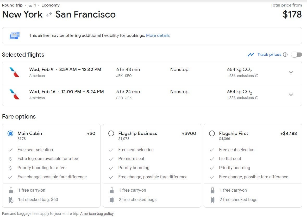307x218 pixels.
Task: Click the Track prices text label
Action: tap(269, 55)
